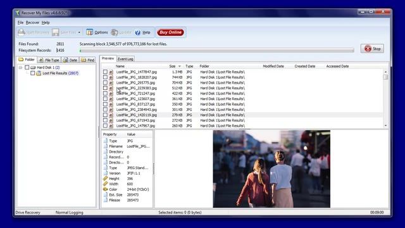Stop the scan with Stop button
The height and width of the screenshot is (228, 405).
click(372, 49)
